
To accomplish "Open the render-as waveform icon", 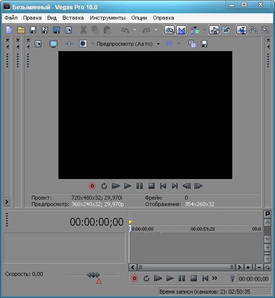I will tap(56, 30).
